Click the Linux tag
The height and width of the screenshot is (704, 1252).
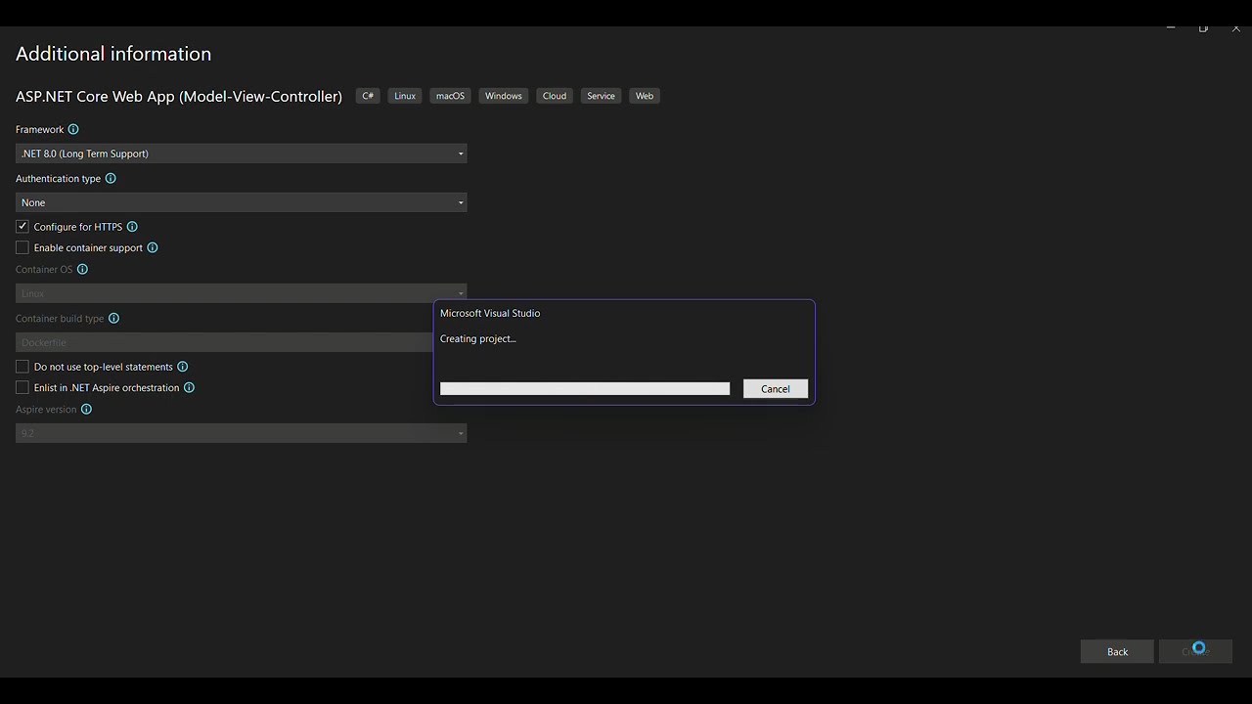point(405,96)
